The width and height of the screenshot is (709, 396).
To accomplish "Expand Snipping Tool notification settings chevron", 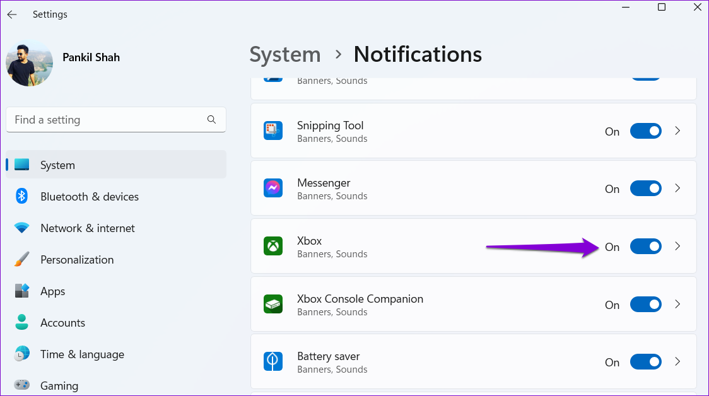I will (x=677, y=131).
